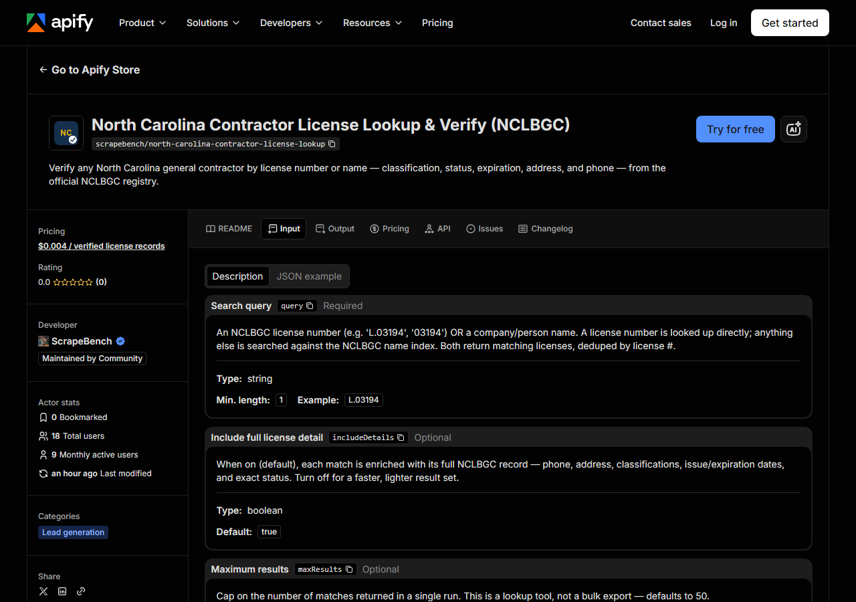The image size is (856, 602).
Task: Copy the maxResults field key
Action: click(x=349, y=569)
